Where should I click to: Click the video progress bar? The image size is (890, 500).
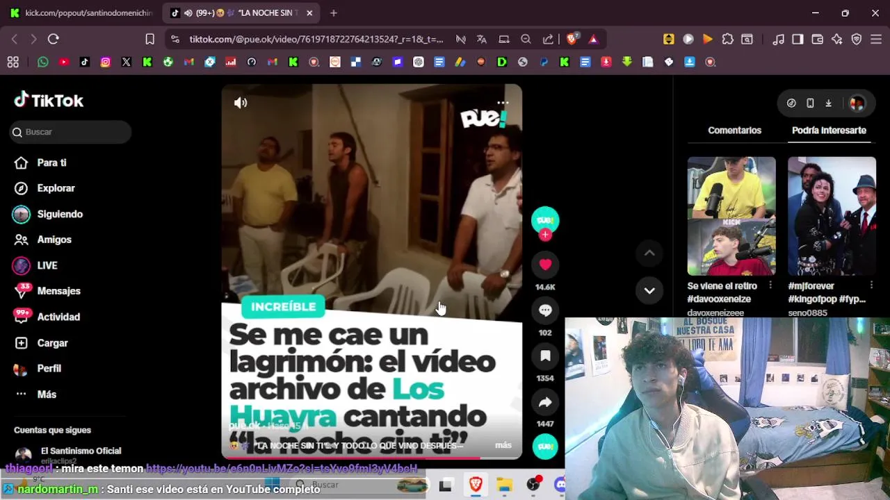pyautogui.click(x=372, y=458)
